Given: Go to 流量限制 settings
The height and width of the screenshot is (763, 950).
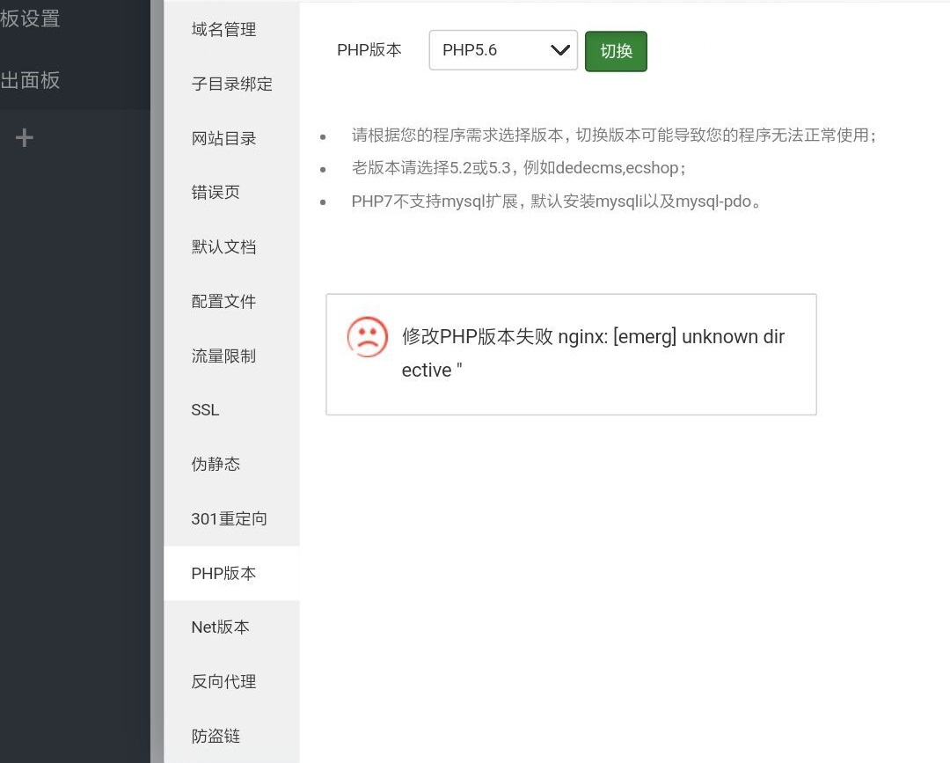Looking at the screenshot, I should [223, 356].
